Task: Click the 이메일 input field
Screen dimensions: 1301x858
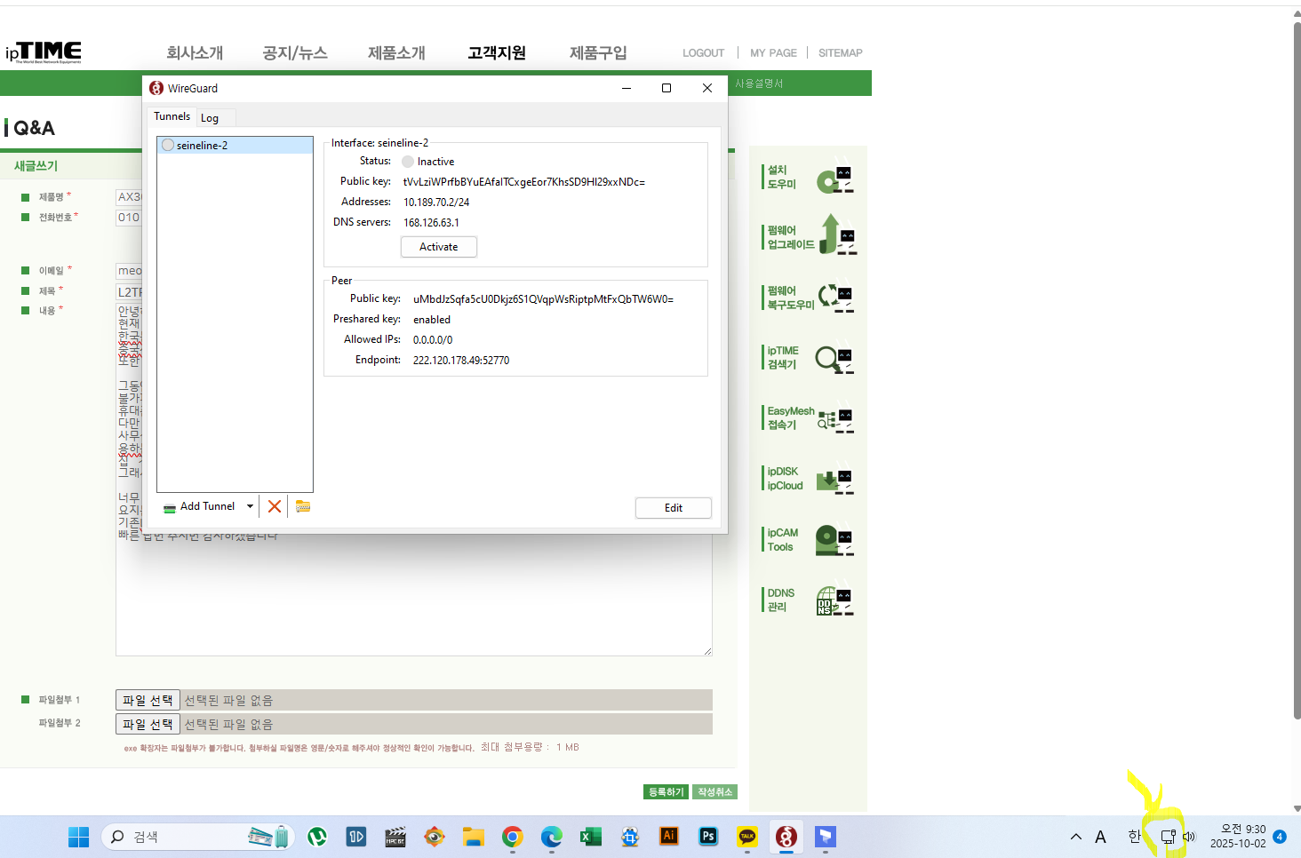Action: [129, 271]
